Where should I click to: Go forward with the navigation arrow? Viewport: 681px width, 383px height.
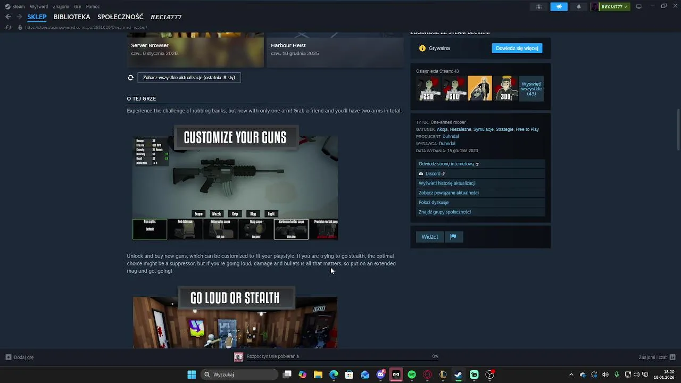coord(19,17)
